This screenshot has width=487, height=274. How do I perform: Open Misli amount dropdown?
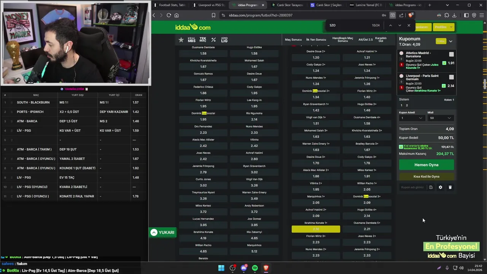tap(441, 118)
